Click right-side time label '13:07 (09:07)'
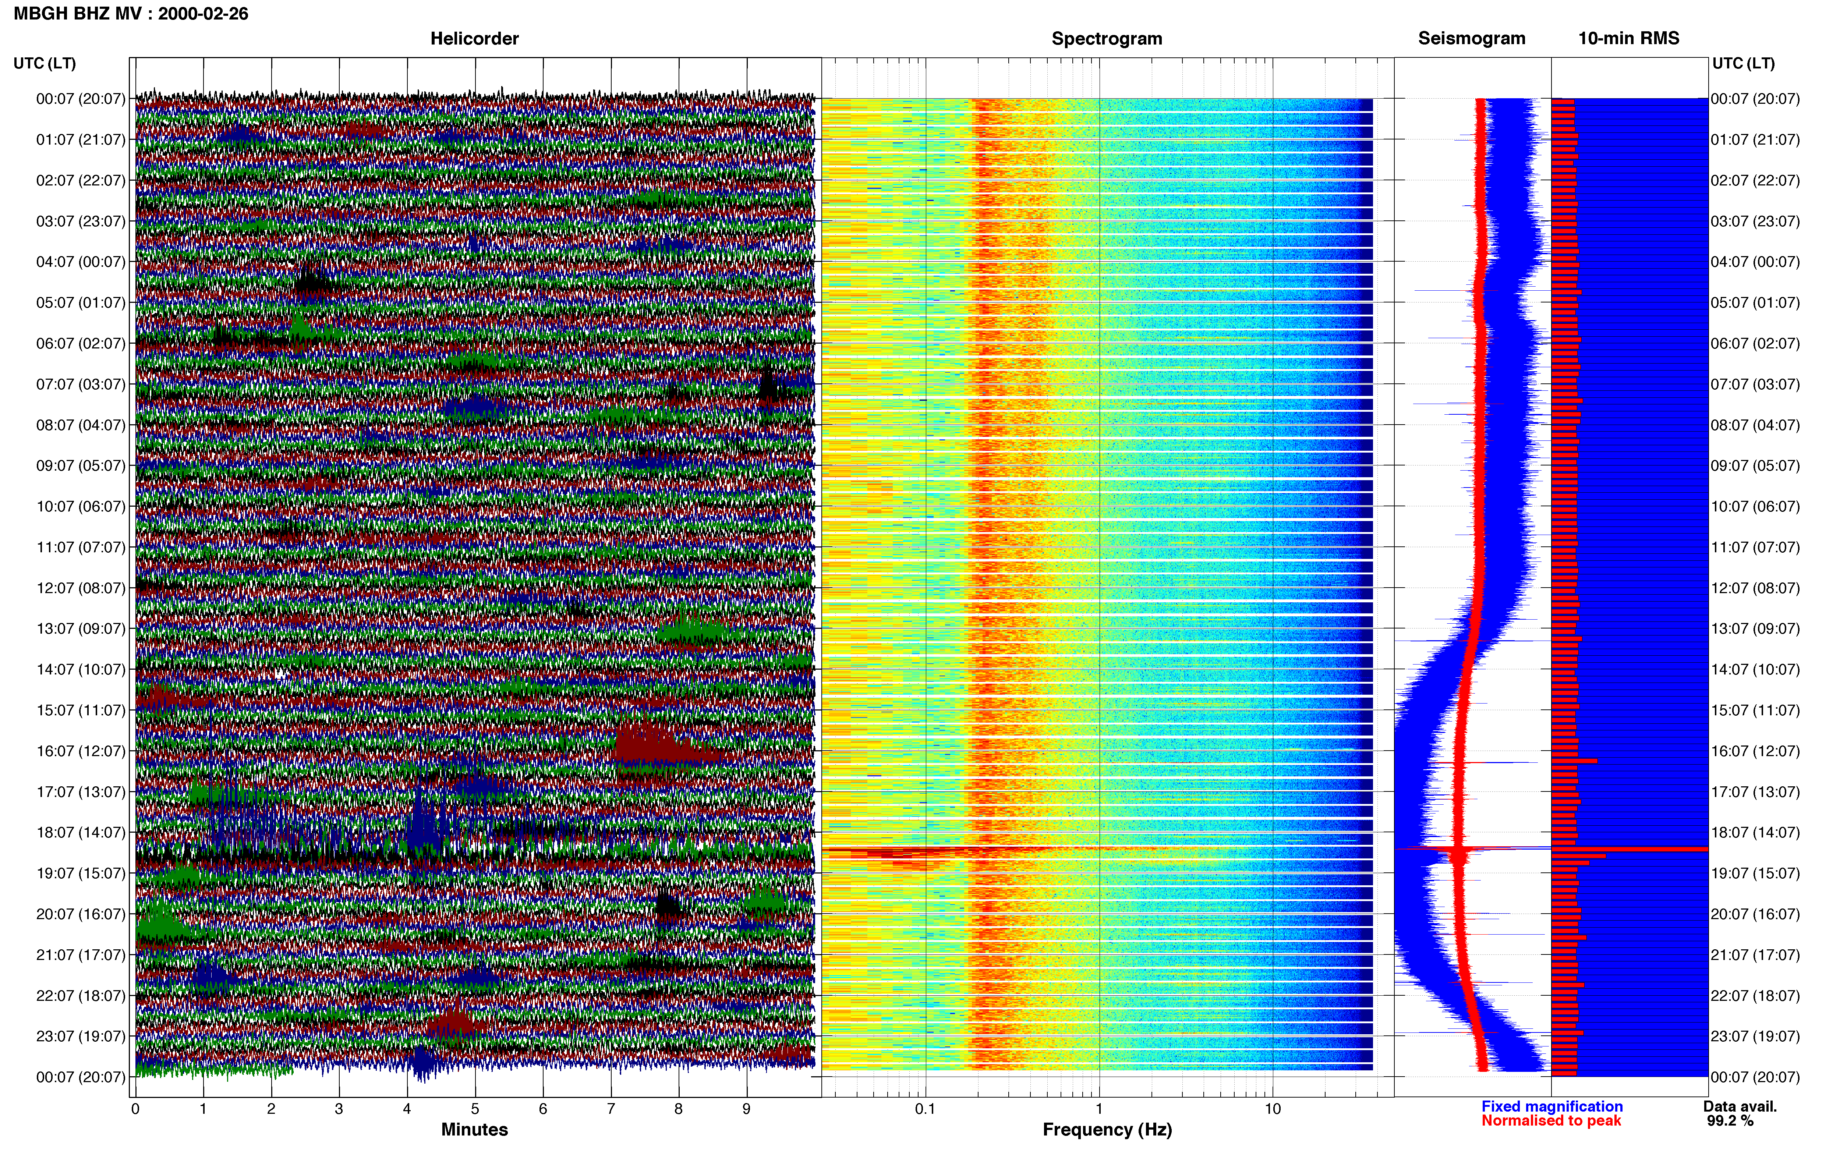 [x=1755, y=629]
